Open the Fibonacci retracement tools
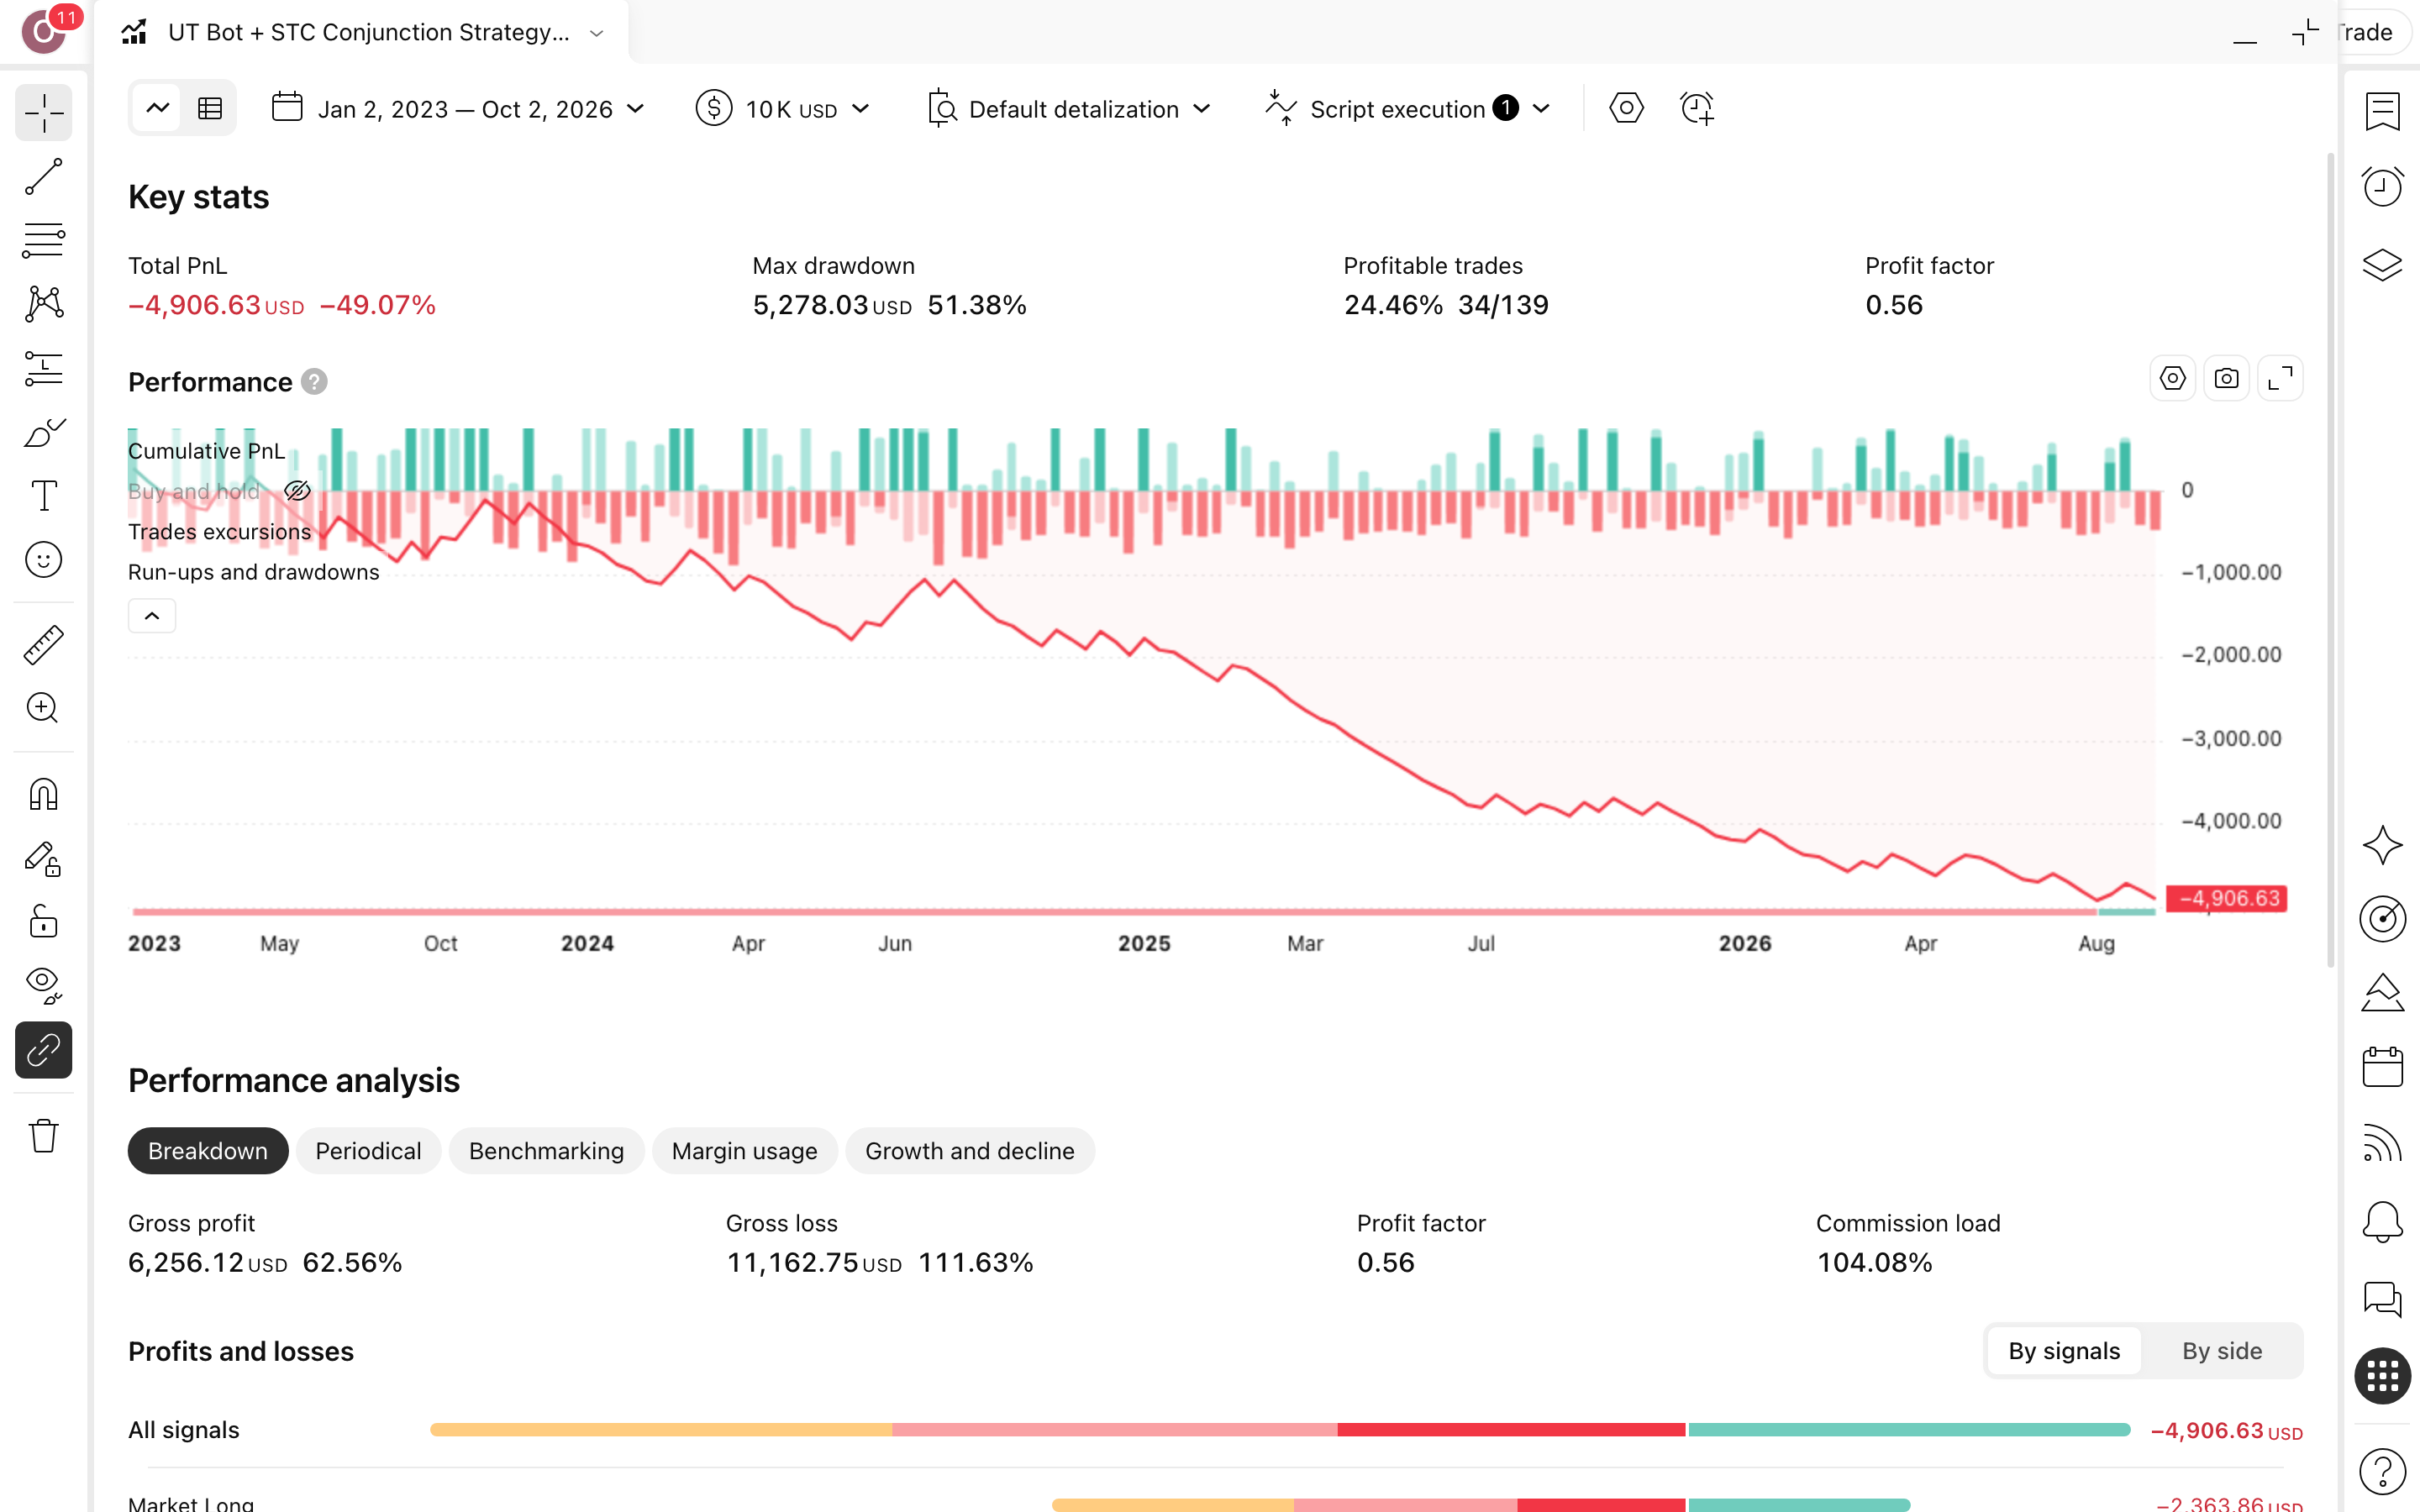2420x1512 pixels. (44, 240)
